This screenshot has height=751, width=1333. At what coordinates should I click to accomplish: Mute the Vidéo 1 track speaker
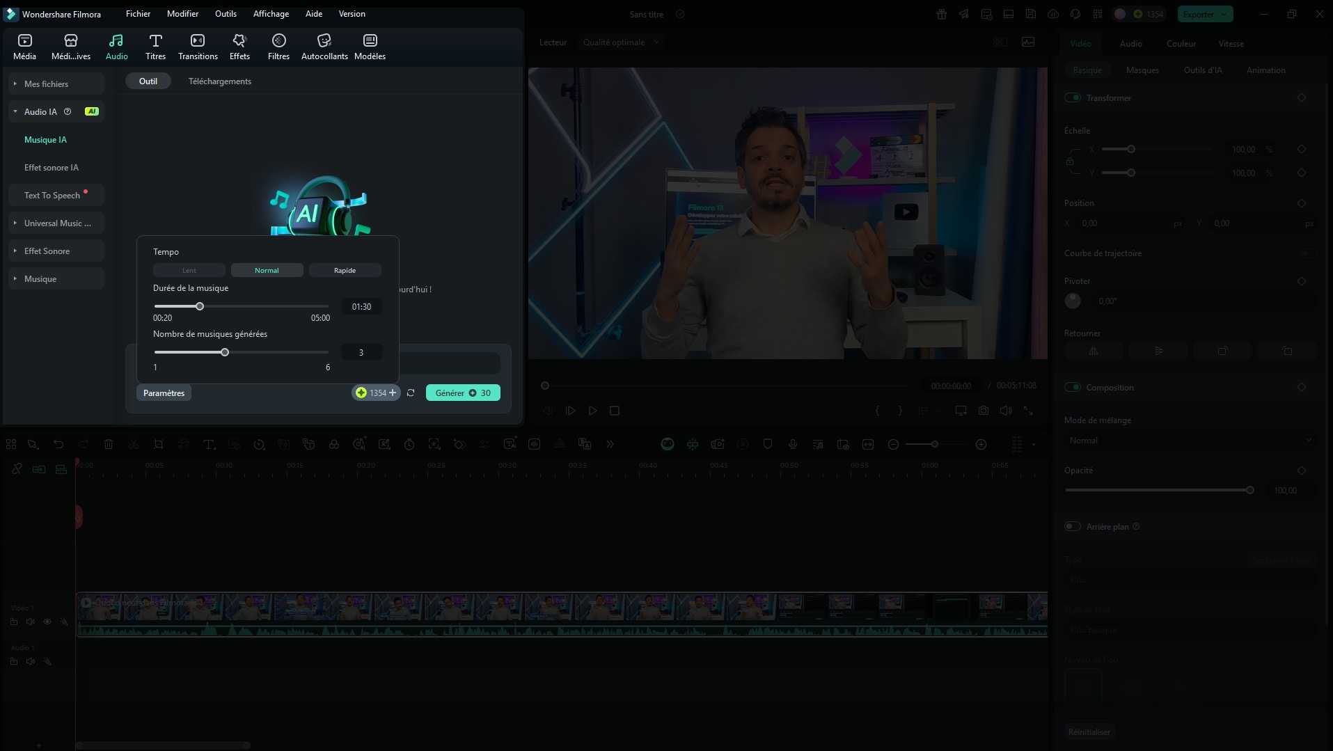tap(31, 622)
